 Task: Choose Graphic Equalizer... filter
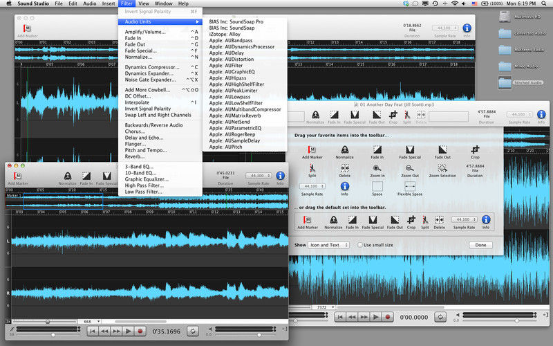pos(160,179)
